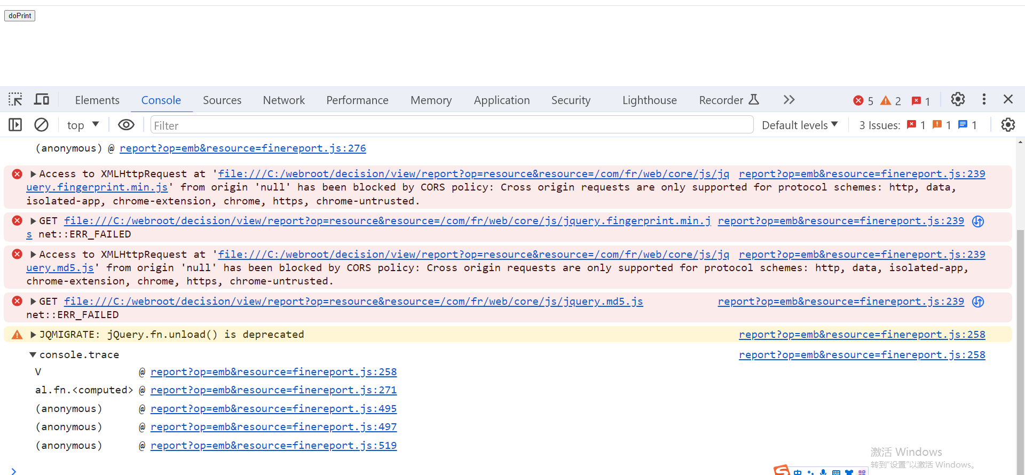The height and width of the screenshot is (475, 1025).
Task: Toggle the live expression eye icon
Action: 126,125
